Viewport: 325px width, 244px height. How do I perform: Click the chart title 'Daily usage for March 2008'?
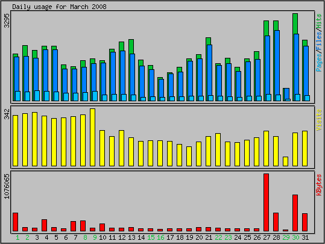pos(59,7)
